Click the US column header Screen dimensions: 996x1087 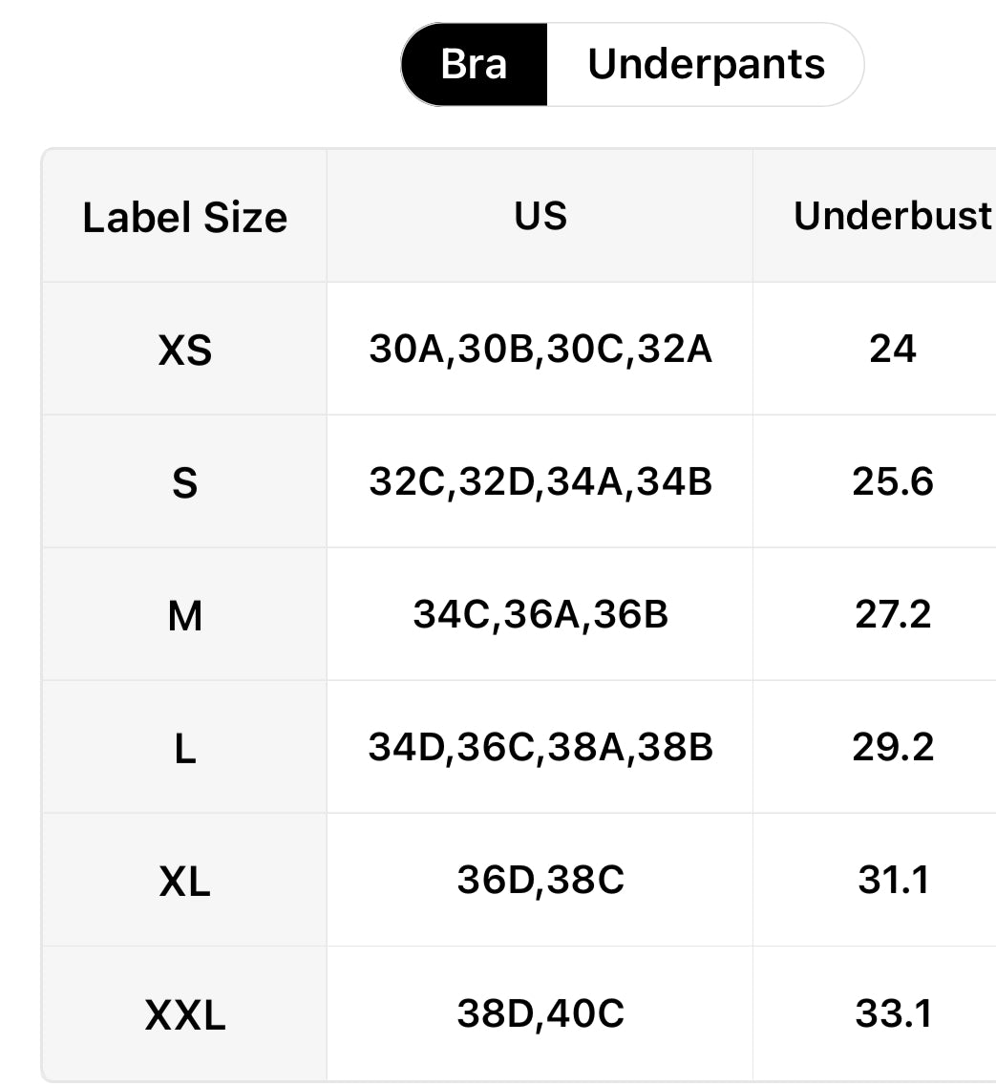[x=540, y=216]
